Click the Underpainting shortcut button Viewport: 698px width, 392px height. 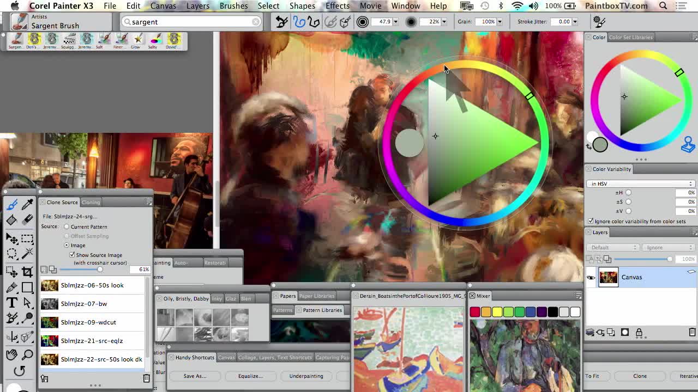click(306, 376)
